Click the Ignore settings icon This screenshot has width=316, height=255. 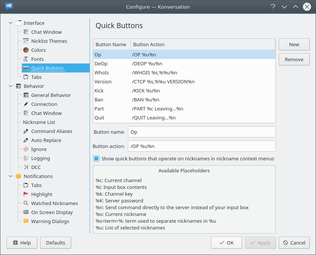[25, 149]
